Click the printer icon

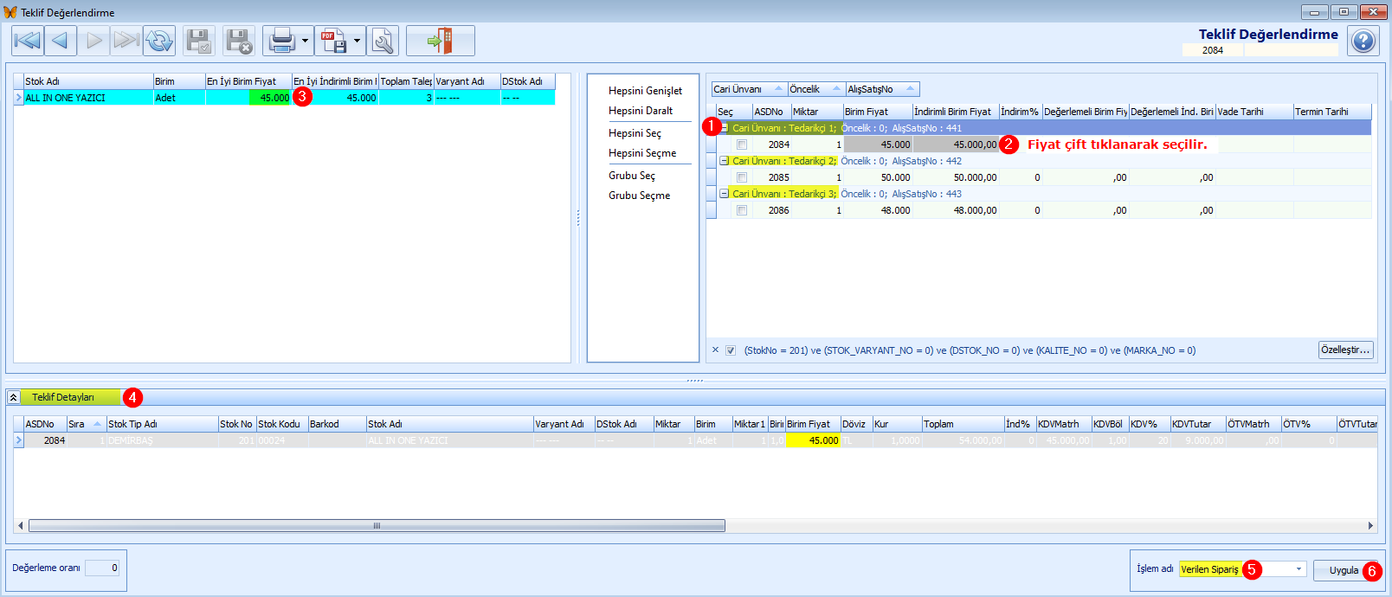point(282,41)
